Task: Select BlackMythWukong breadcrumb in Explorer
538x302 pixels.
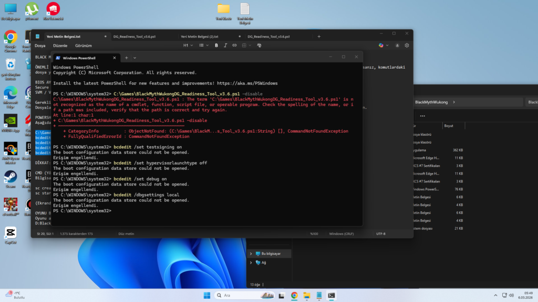Action: [x=431, y=102]
